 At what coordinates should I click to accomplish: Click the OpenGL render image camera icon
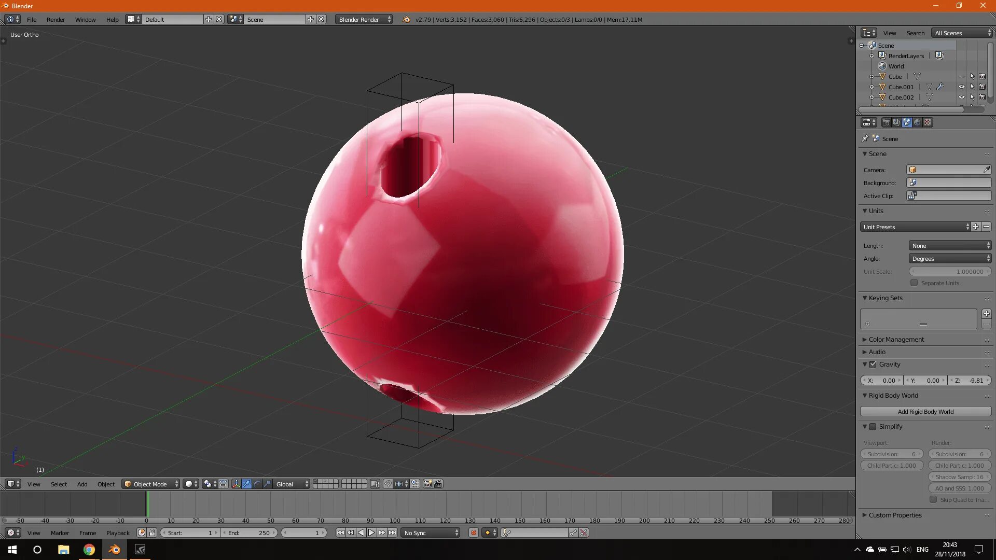tap(427, 484)
